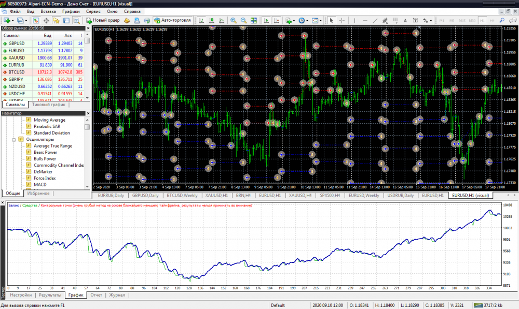519x309 pixels.
Task: Select BTCUSD row in Market Watch
Action: (x=43, y=72)
